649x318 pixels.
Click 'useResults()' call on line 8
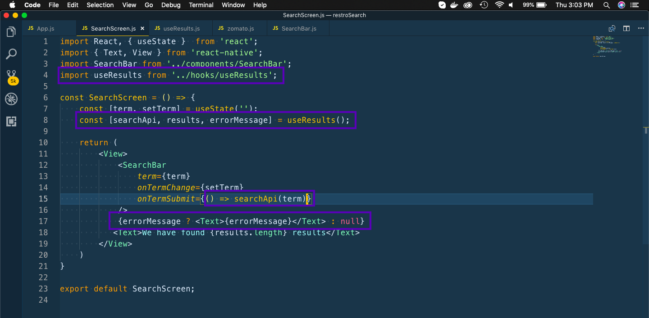click(316, 120)
